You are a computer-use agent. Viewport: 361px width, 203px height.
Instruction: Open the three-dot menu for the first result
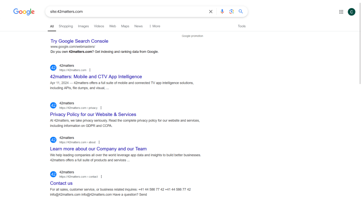point(90,70)
